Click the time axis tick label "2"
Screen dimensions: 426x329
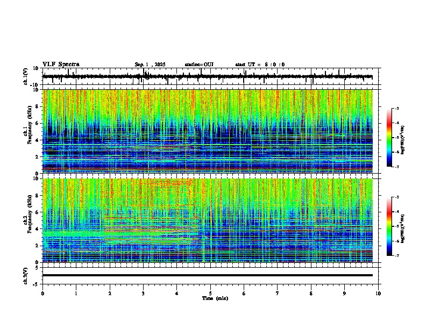[x=110, y=294]
